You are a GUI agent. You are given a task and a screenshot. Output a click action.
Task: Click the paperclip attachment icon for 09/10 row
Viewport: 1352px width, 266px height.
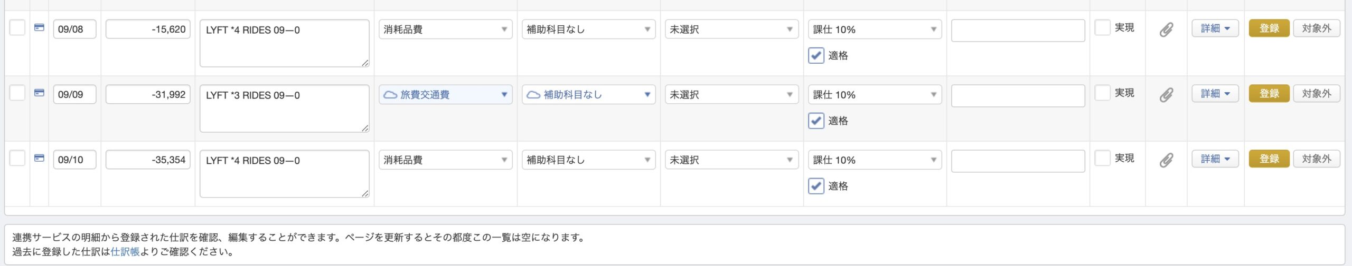point(1166,160)
